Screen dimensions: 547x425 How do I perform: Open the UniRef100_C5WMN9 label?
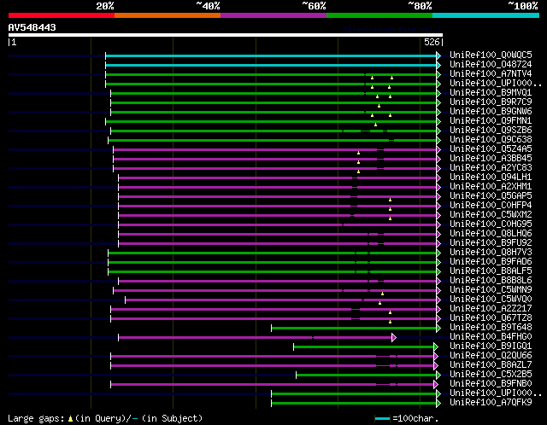491,290
